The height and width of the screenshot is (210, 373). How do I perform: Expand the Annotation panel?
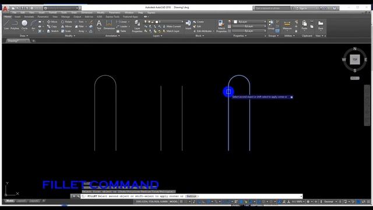click(x=112, y=36)
